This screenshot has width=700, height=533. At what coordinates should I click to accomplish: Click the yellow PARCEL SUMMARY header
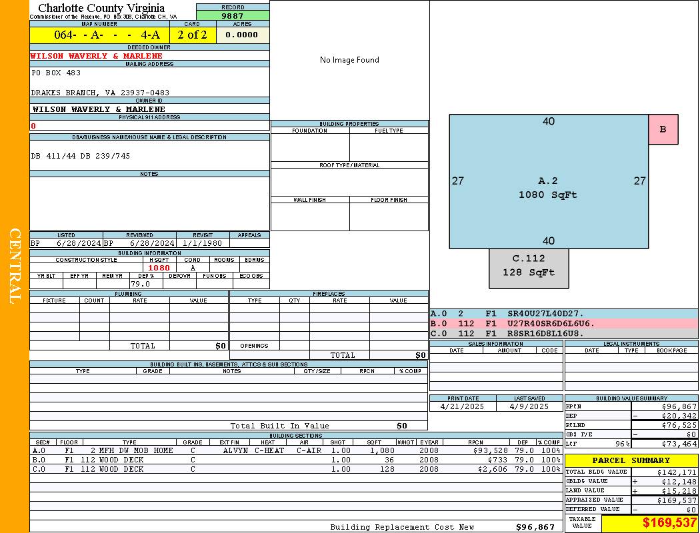(631, 460)
